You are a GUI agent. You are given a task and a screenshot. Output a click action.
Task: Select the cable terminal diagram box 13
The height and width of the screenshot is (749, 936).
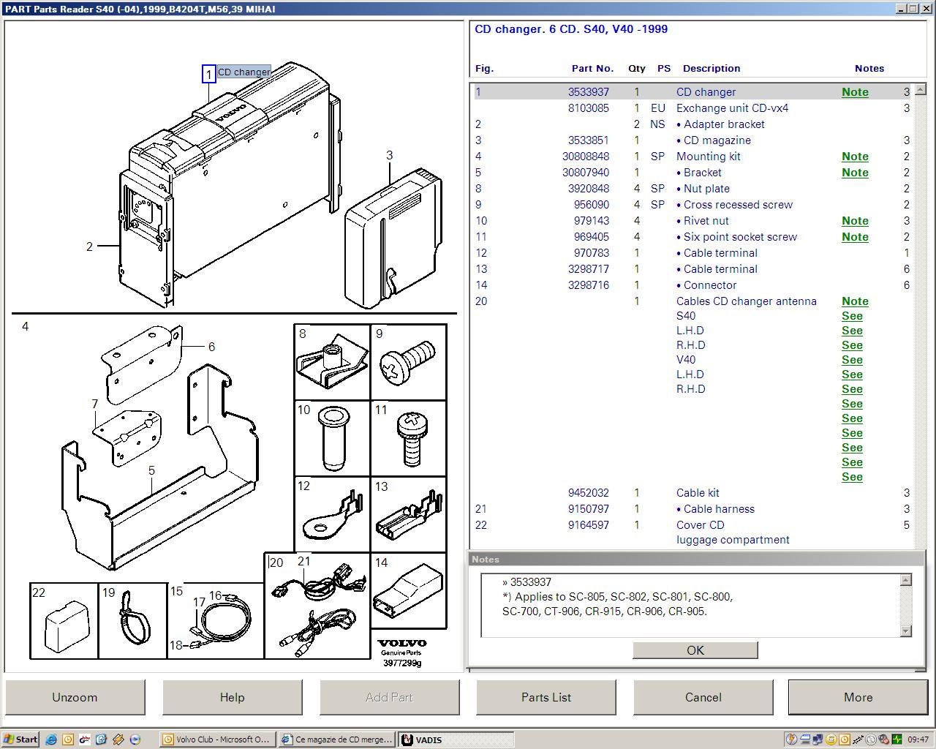tap(409, 514)
